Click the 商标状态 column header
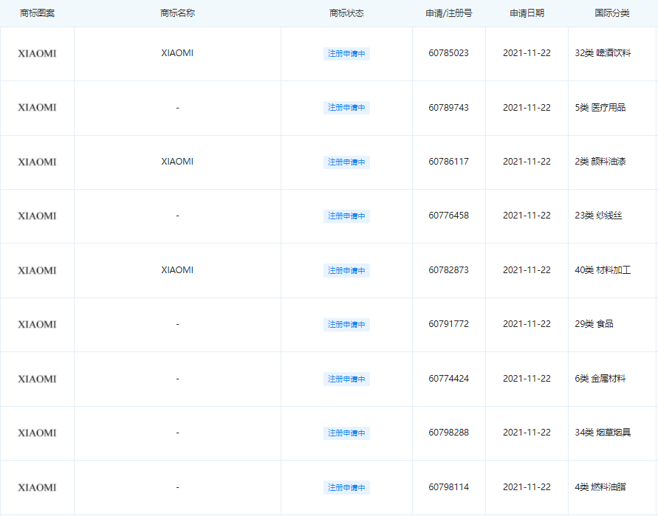The width and height of the screenshot is (658, 516). 346,13
